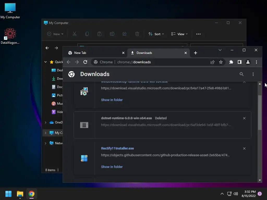Click the Copy icon in File Explorer toolbar
Screen dimensions: 267x200
[x=87, y=34]
